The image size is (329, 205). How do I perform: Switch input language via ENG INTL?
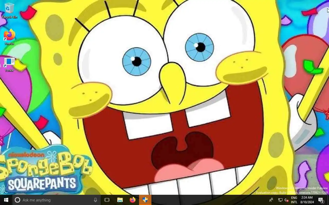[x=294, y=200]
